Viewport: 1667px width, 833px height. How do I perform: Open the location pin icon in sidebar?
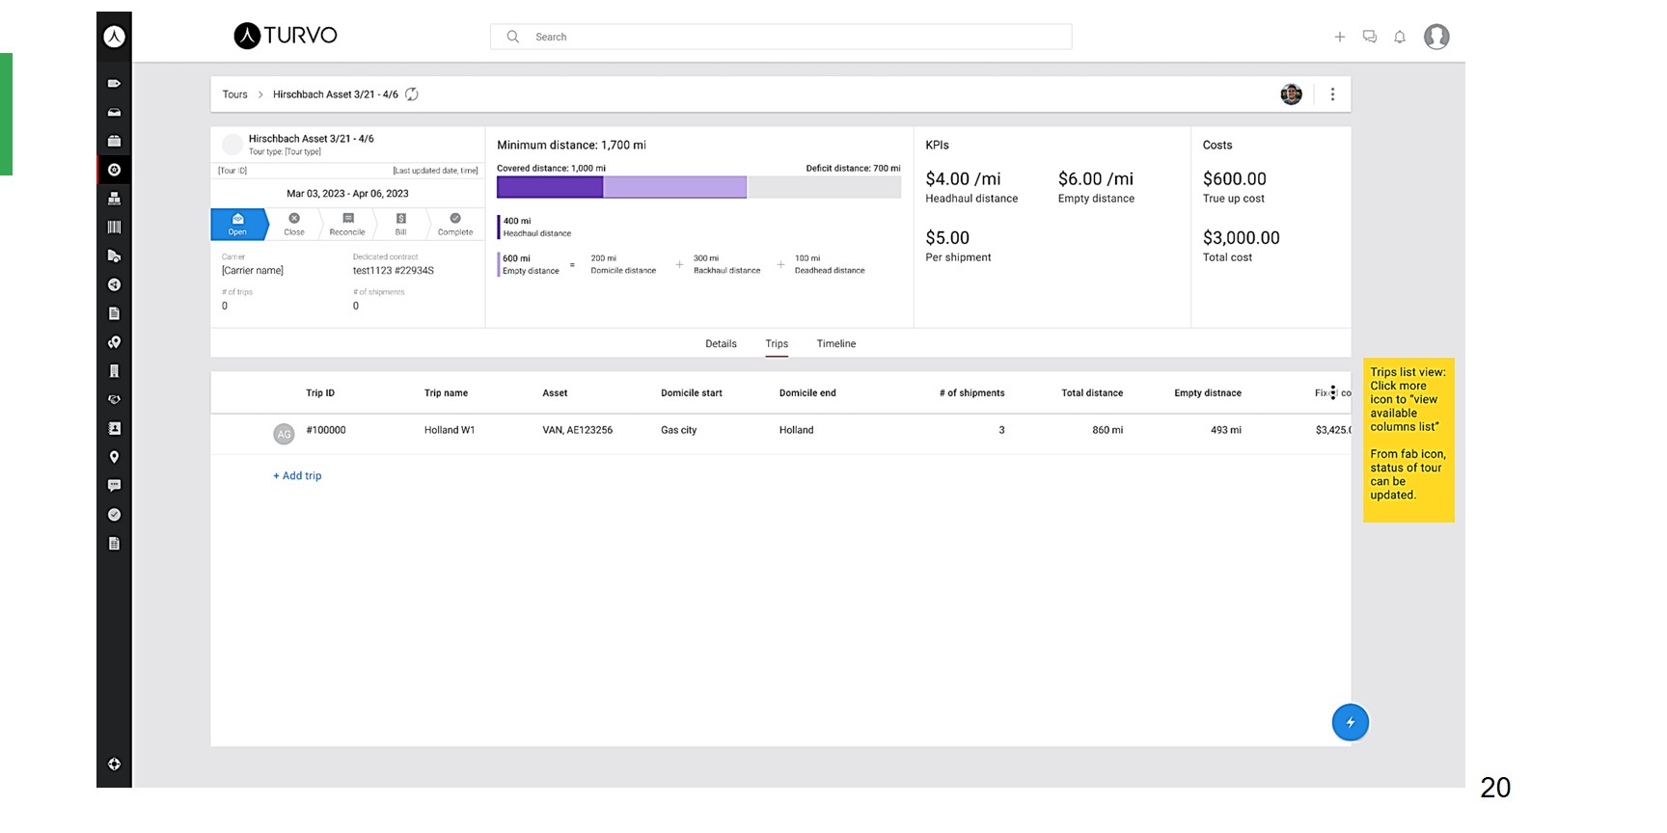coord(114,457)
